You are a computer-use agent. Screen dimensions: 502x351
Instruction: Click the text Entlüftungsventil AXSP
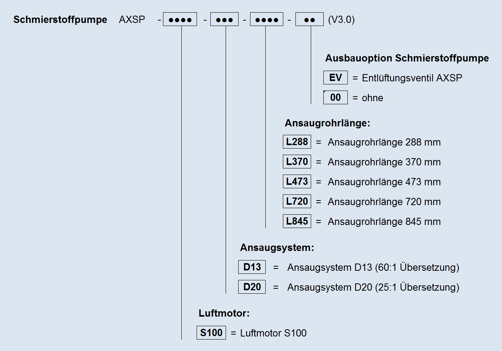[x=412, y=78]
